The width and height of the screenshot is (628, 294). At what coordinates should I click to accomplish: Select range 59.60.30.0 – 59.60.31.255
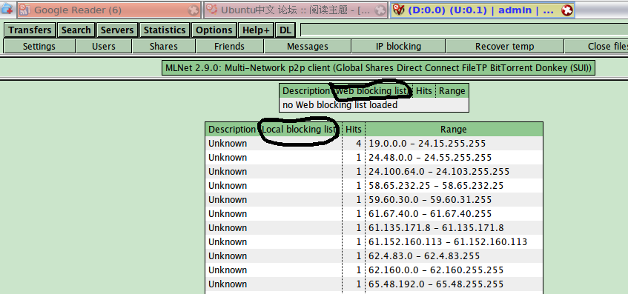430,200
